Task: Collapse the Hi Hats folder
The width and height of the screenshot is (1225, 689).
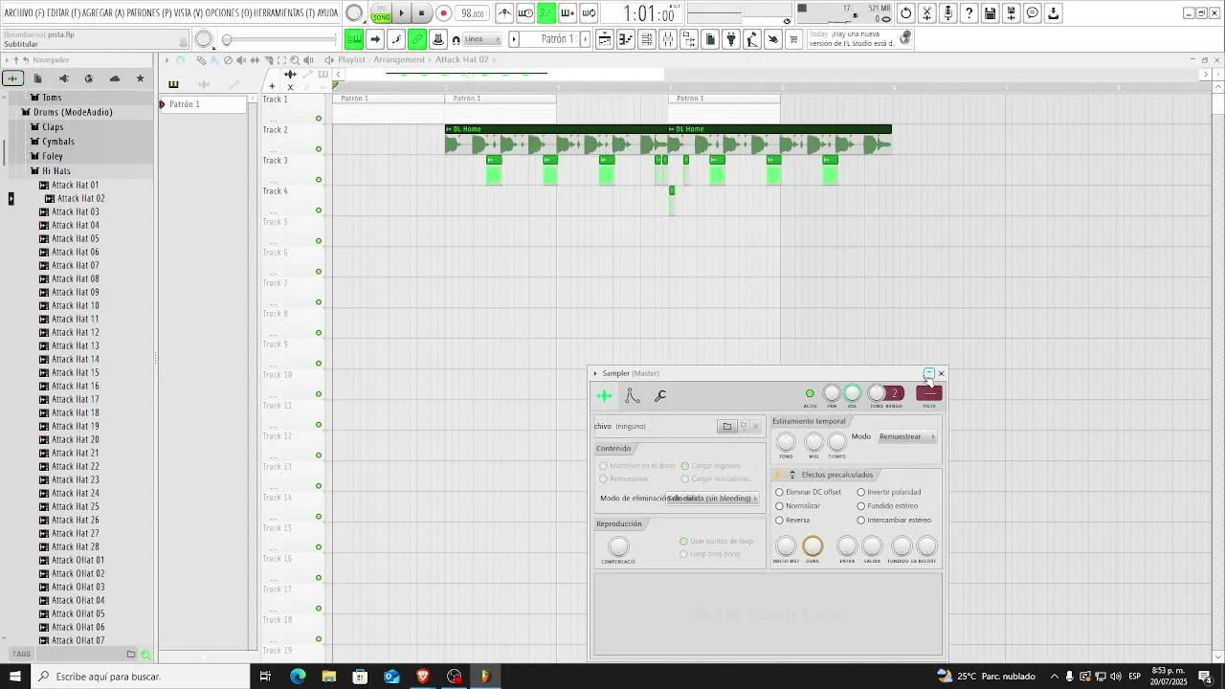Action: tap(56, 171)
